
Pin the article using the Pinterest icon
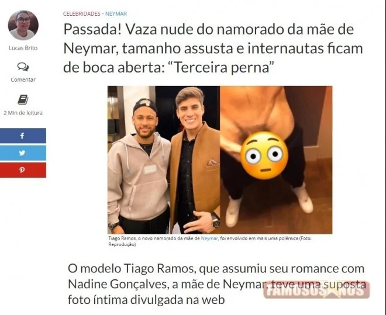[x=22, y=170]
